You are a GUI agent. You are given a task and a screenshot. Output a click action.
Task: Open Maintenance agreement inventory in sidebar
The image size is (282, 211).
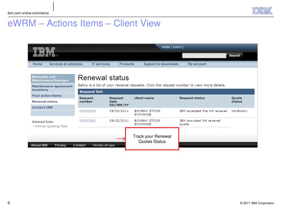(53, 88)
